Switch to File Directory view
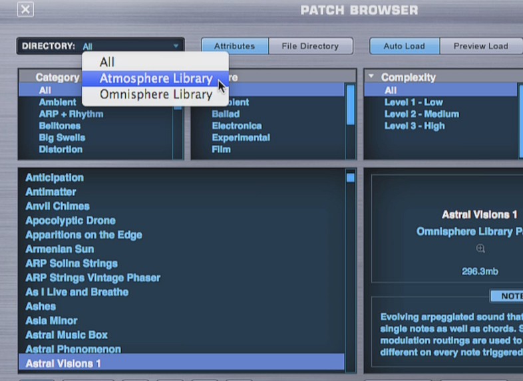 click(x=311, y=46)
